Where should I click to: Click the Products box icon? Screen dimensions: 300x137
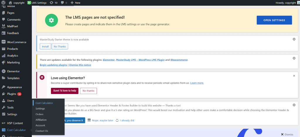(4, 49)
